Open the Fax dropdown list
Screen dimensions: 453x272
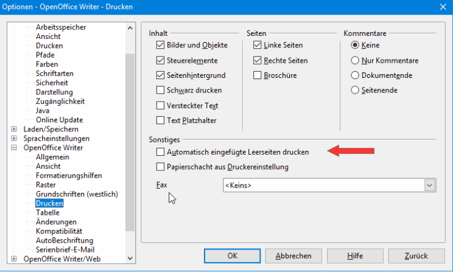point(430,185)
